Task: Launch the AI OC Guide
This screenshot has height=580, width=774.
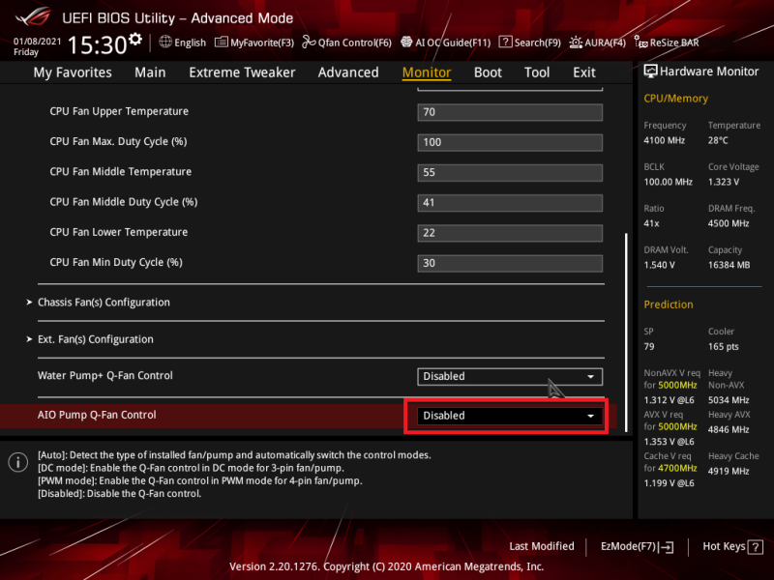Action: coord(445,43)
